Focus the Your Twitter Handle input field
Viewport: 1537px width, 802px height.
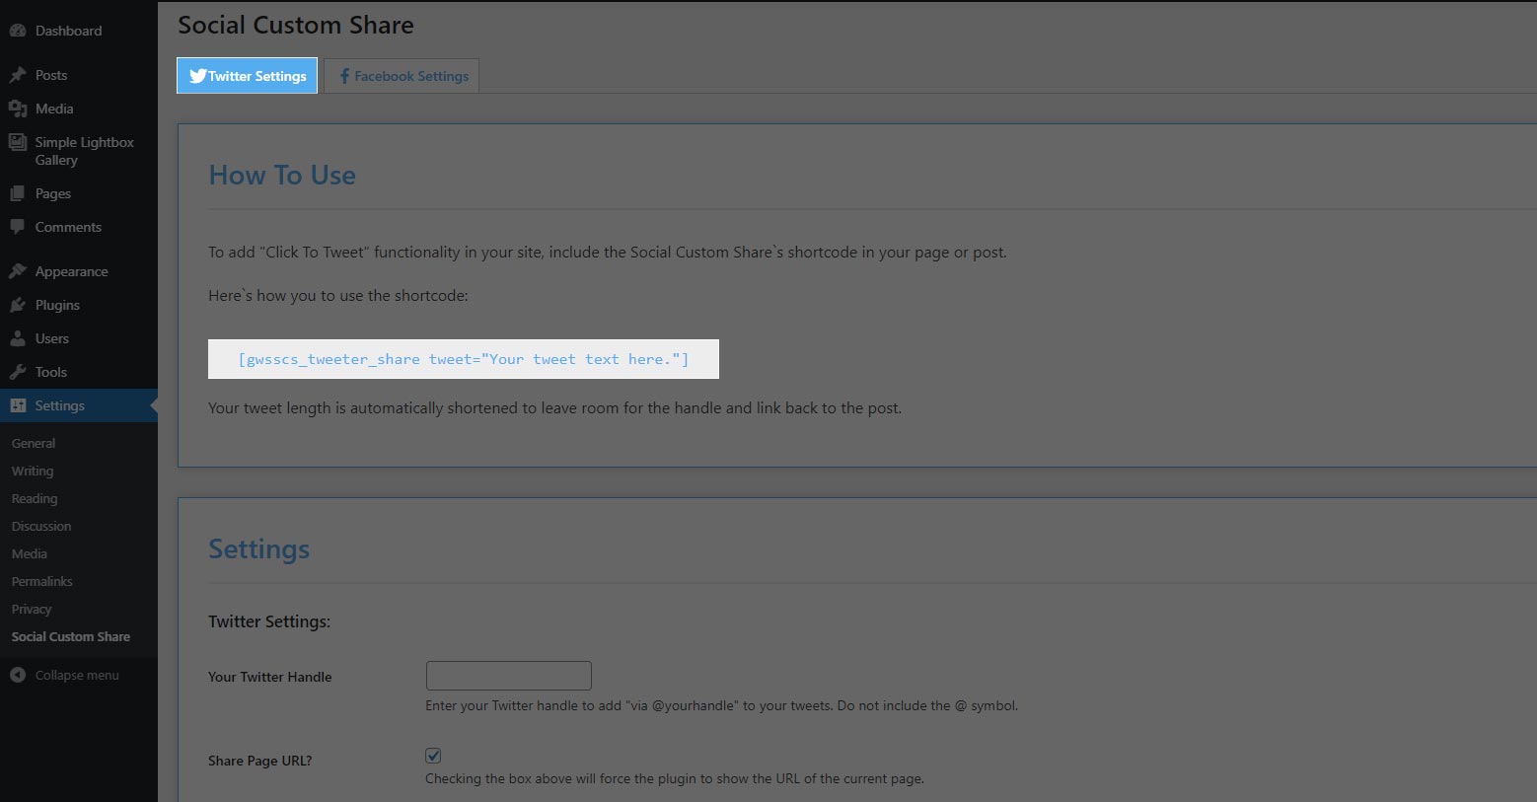coord(509,676)
